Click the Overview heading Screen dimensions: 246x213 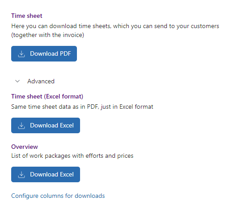click(25, 147)
